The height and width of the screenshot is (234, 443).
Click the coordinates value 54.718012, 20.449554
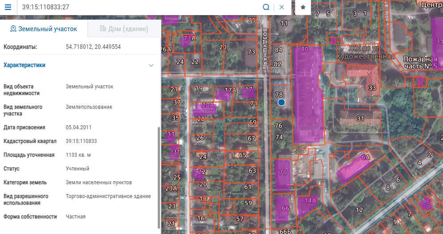(93, 47)
